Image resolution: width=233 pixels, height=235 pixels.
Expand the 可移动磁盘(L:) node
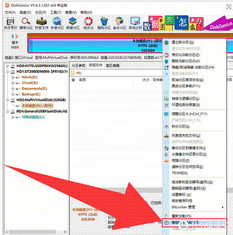[x=13, y=117]
